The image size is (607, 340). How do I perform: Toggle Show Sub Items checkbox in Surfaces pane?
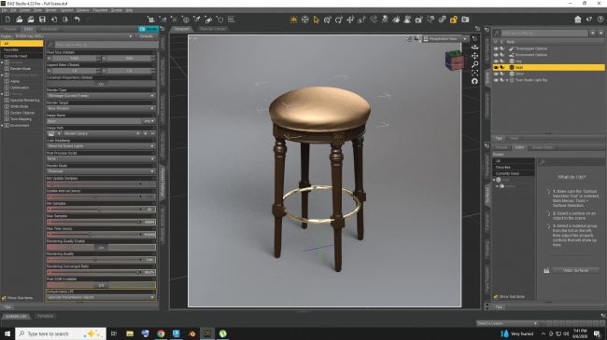pyautogui.click(x=496, y=297)
